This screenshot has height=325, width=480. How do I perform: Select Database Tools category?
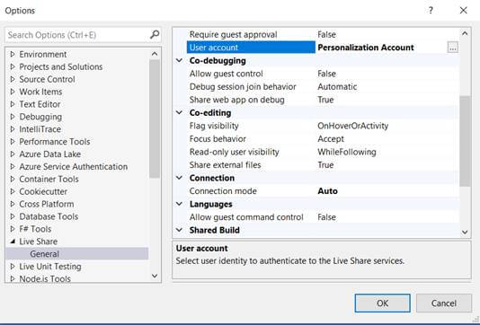(x=49, y=216)
